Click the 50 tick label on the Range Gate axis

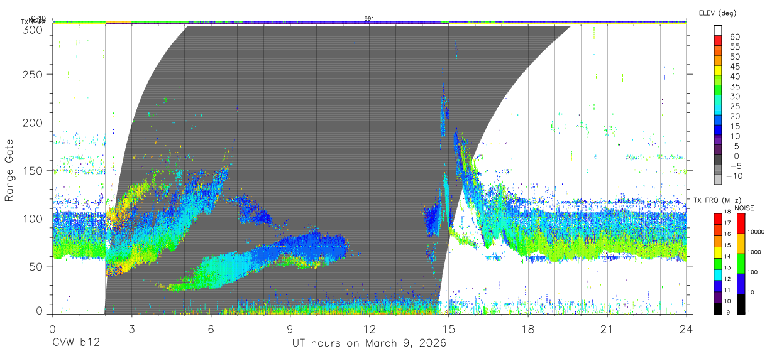[x=36, y=266]
